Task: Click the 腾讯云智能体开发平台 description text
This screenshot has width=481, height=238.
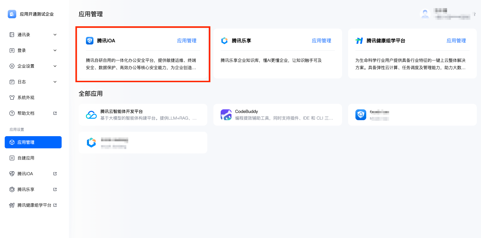Action: pos(149,118)
